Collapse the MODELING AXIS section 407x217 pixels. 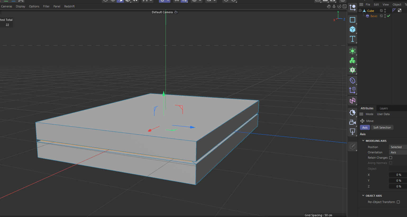(363, 141)
